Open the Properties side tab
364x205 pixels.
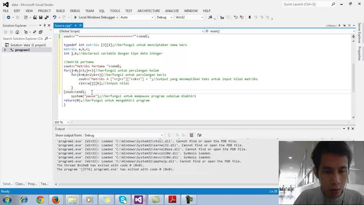(359, 54)
